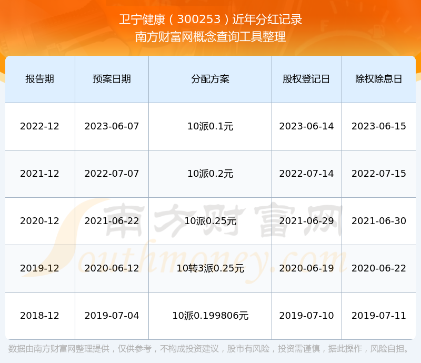Click the plan 10派0.199806元
Image resolution: width=421 pixels, height=363 pixels.
click(x=210, y=316)
